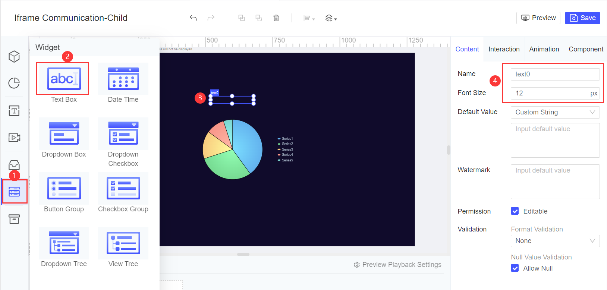The width and height of the screenshot is (607, 290).
Task: Open the text component sidebar category
Action: pyautogui.click(x=14, y=111)
